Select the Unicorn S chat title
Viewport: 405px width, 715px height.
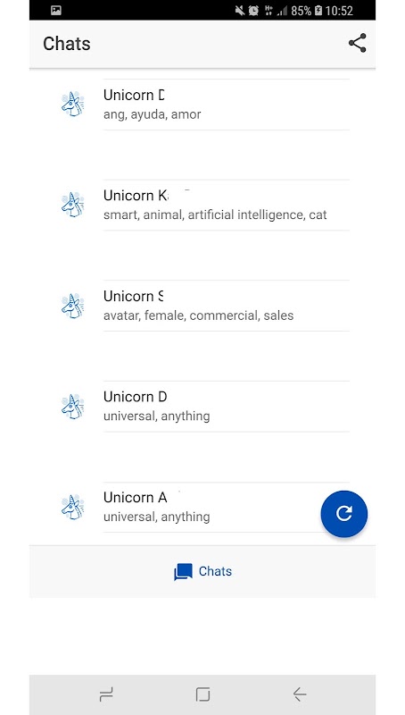(x=133, y=296)
